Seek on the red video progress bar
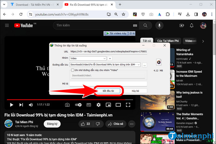 [70, 99]
